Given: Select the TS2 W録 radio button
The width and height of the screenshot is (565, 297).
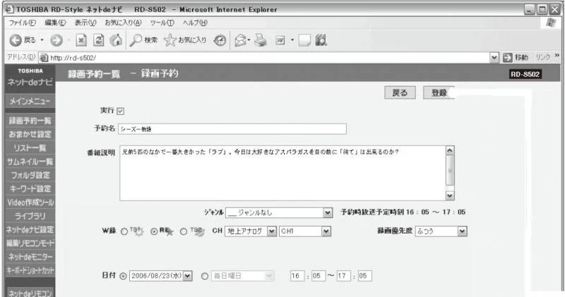Looking at the screenshot, I should tap(184, 232).
